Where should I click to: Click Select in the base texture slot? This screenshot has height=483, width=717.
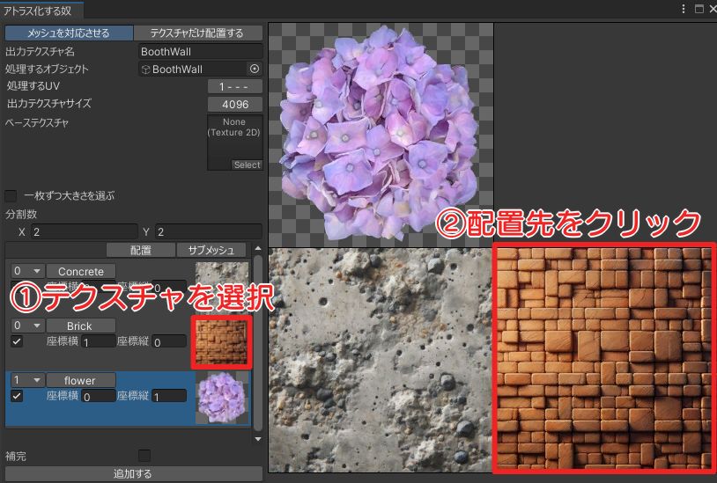(247, 165)
